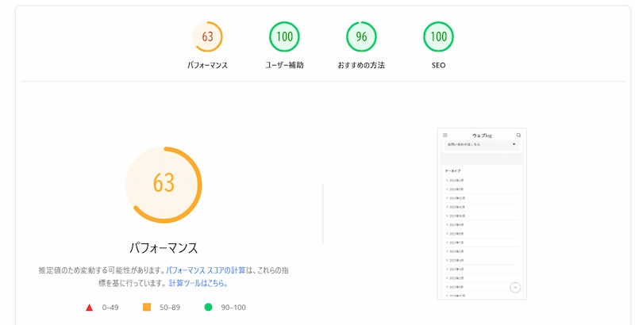Viewport: 635px width, 325px height.
Task: Jump to the SEO score gauge 100
Action: pyautogui.click(x=438, y=36)
